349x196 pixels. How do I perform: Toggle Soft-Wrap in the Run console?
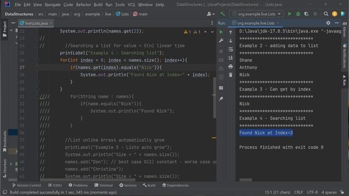pos(231,50)
